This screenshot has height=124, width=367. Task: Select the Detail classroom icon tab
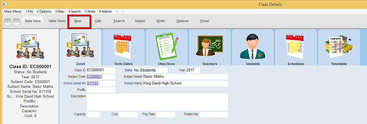pyautogui.click(x=81, y=46)
